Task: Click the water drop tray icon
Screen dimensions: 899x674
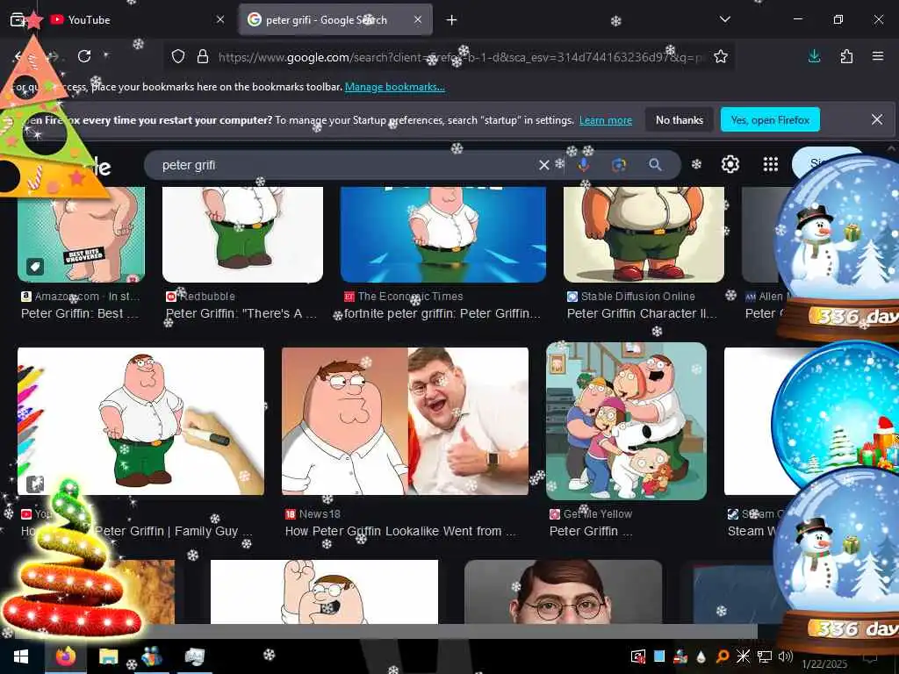Action: tap(701, 656)
